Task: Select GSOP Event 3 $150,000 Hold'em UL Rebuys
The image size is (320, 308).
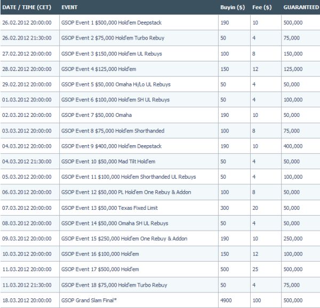Action: (x=111, y=54)
